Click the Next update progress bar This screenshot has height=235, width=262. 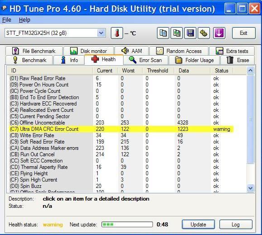pos(127,225)
